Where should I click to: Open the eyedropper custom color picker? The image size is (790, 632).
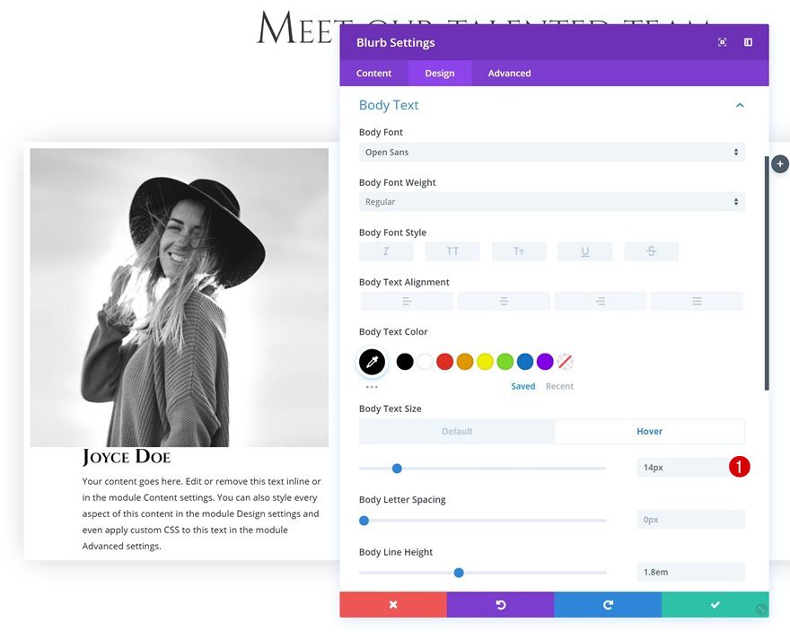pyautogui.click(x=372, y=361)
